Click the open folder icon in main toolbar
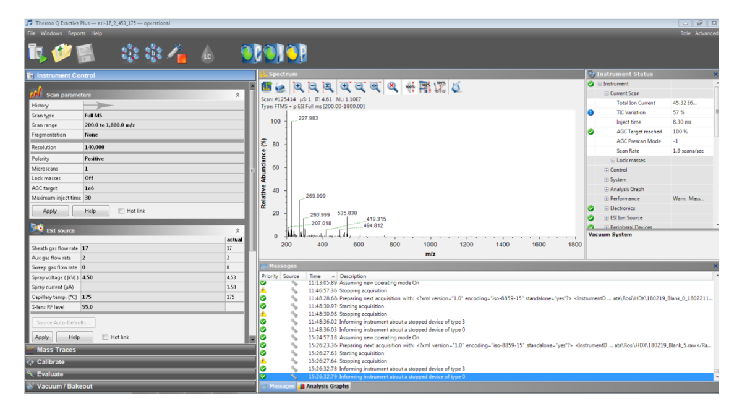 pyautogui.click(x=62, y=54)
